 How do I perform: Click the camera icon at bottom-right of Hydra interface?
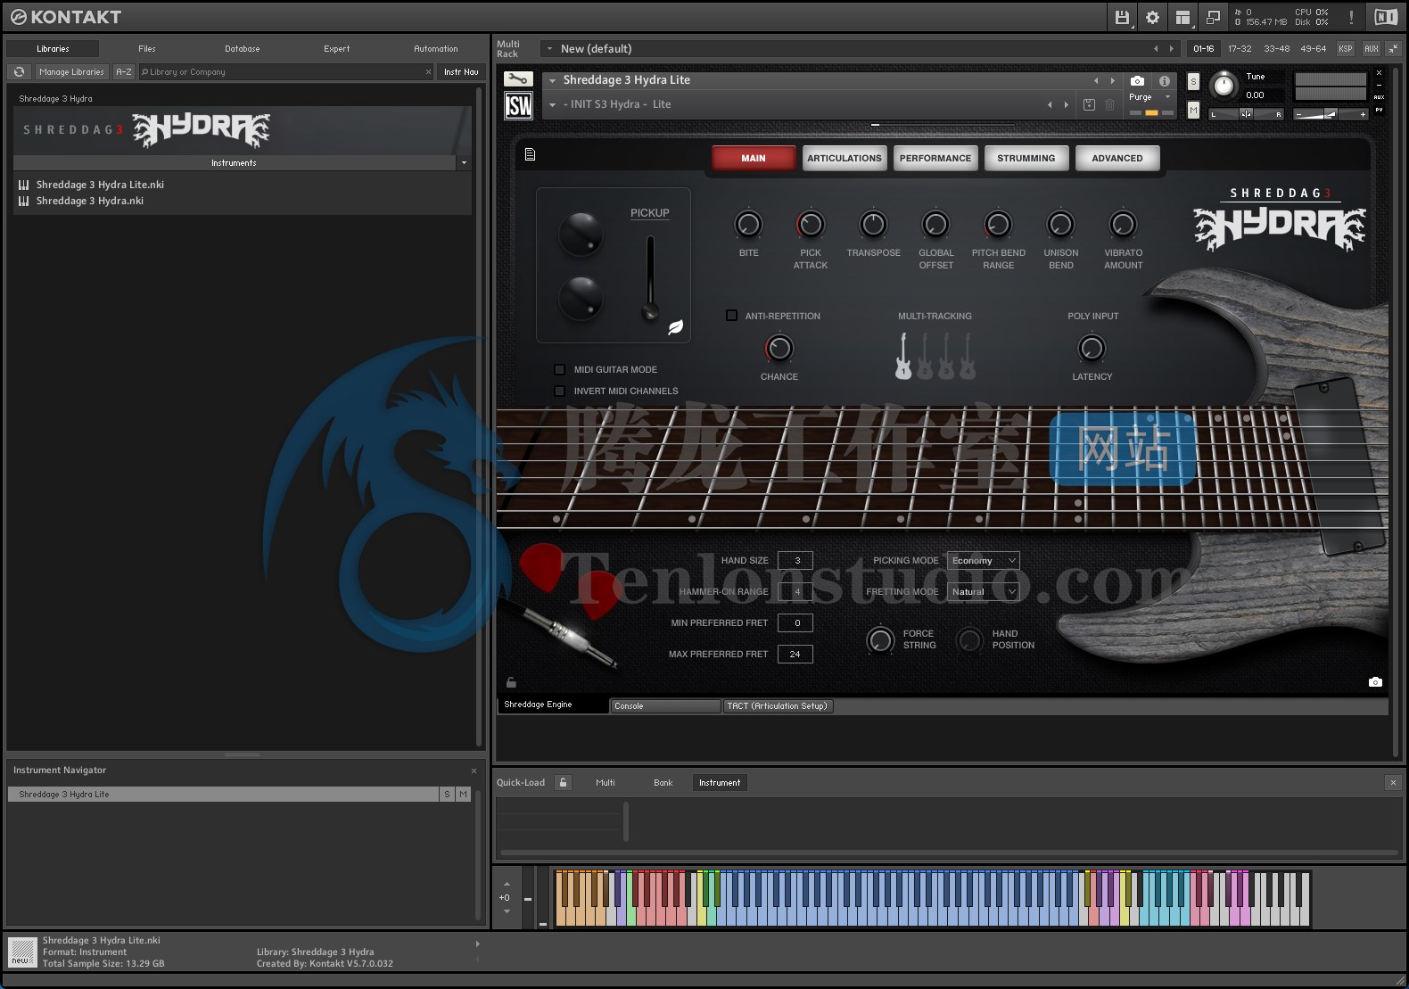1375,682
